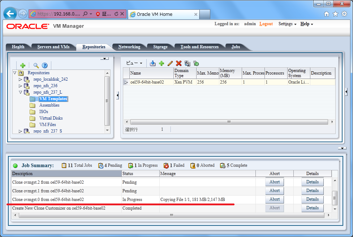This screenshot has height=237, width=353.
Task: Expand the repo_localdisk_242 repository node
Action: tap(20, 79)
